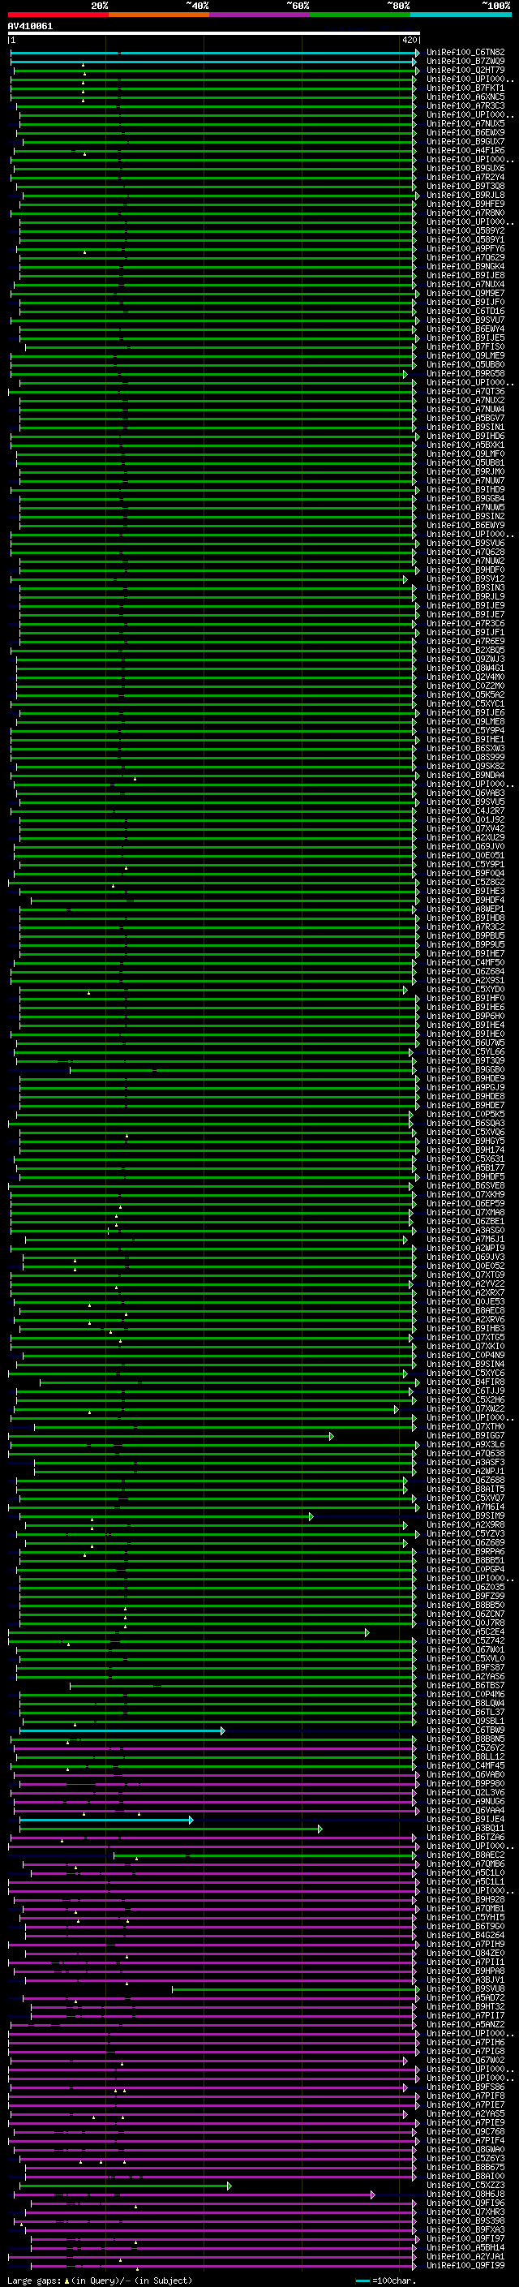Click the green bar for B8AEC2
Screen dimensions: 519x2287
tap(266, 1855)
